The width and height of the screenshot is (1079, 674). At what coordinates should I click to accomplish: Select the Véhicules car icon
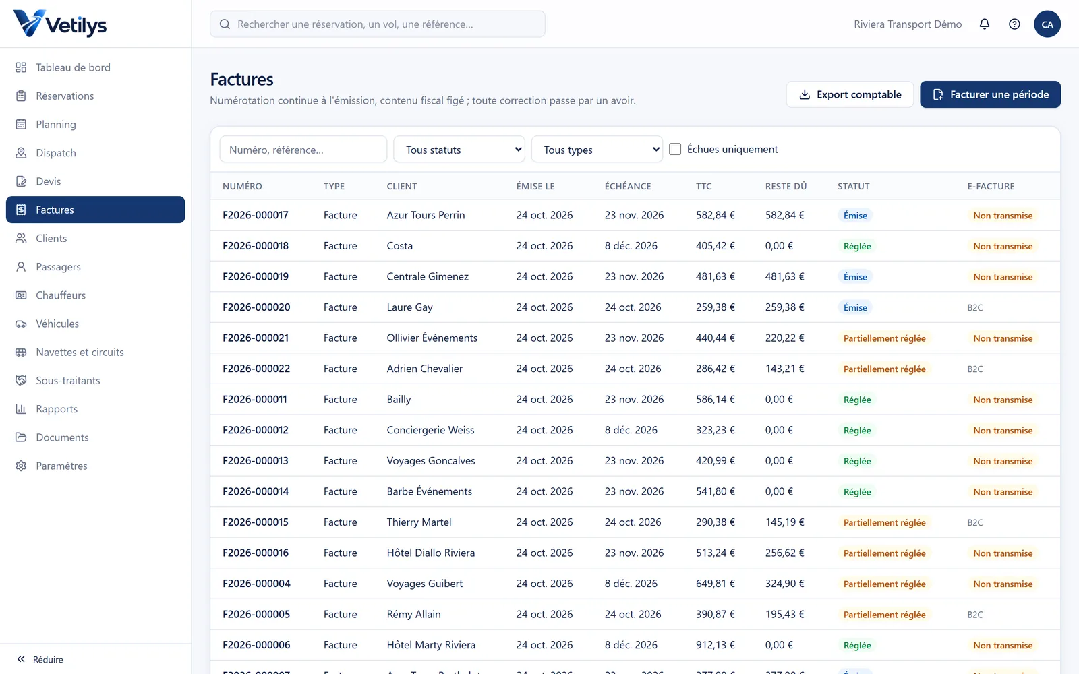pos(21,324)
